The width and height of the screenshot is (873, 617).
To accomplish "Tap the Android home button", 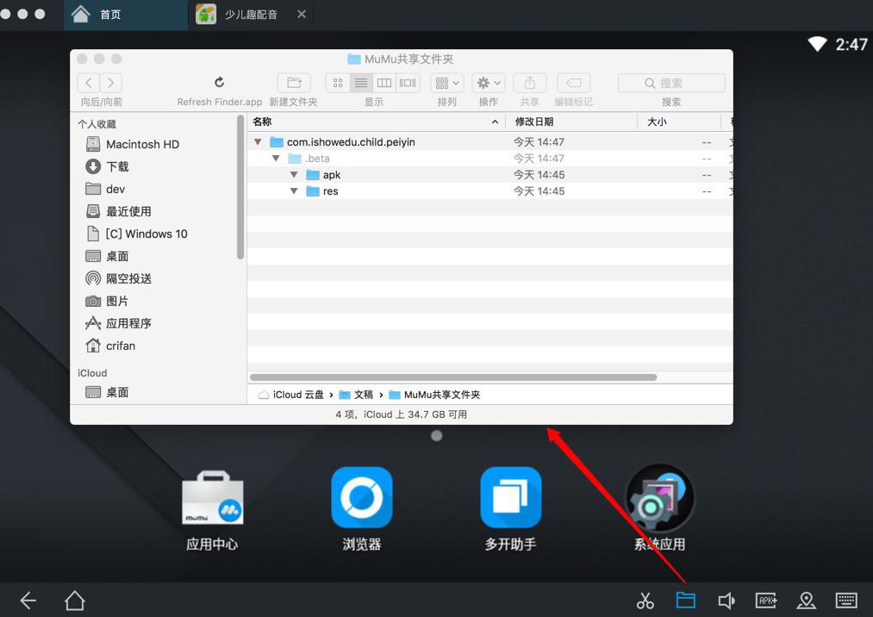I will [x=75, y=601].
